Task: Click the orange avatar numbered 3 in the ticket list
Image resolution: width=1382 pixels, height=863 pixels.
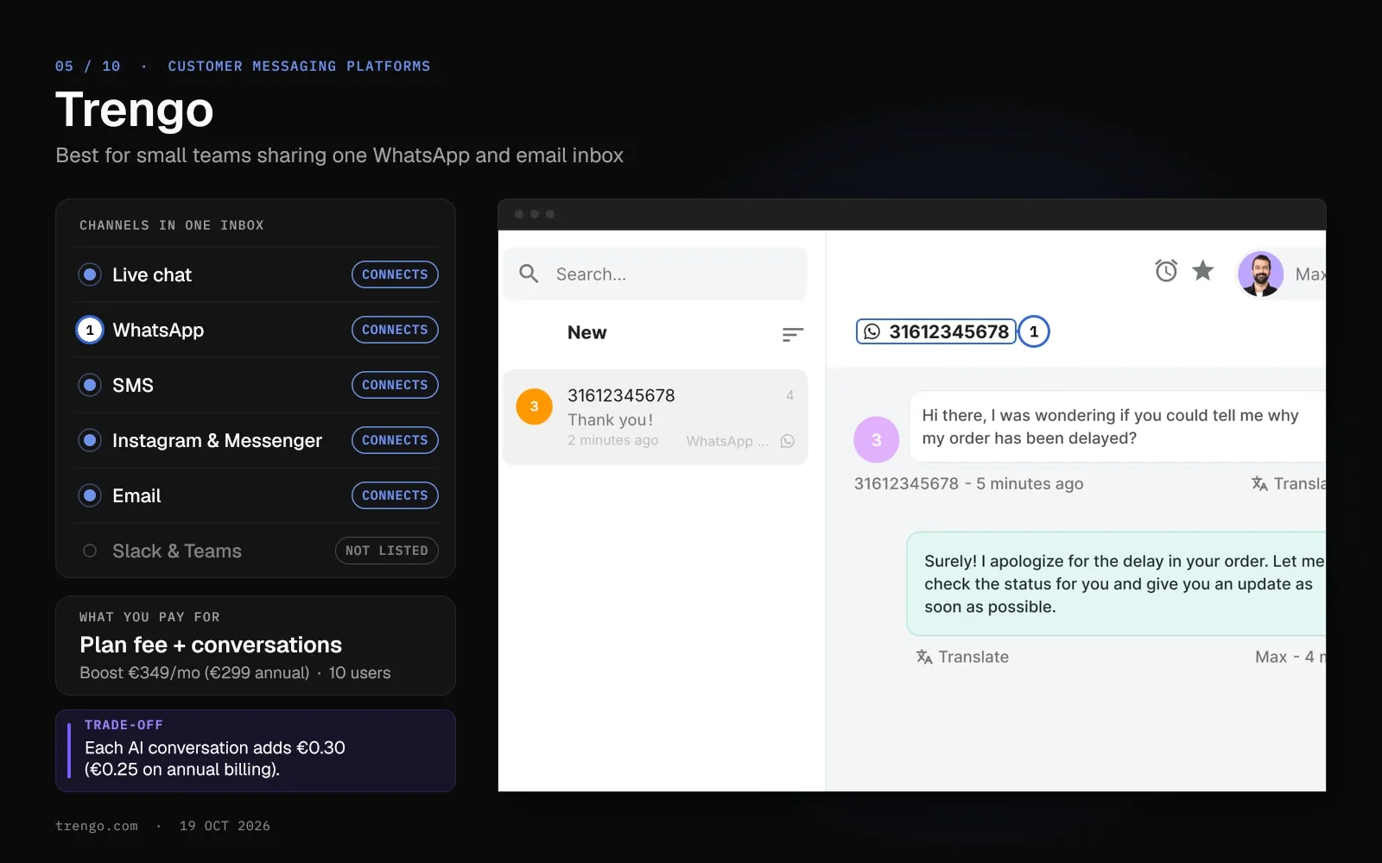Action: click(x=534, y=406)
